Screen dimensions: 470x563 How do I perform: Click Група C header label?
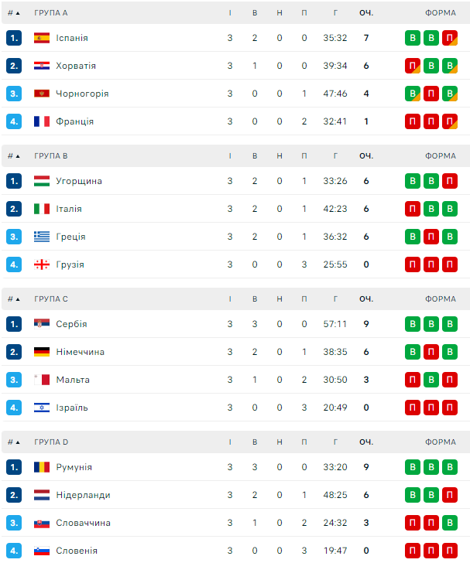51,299
